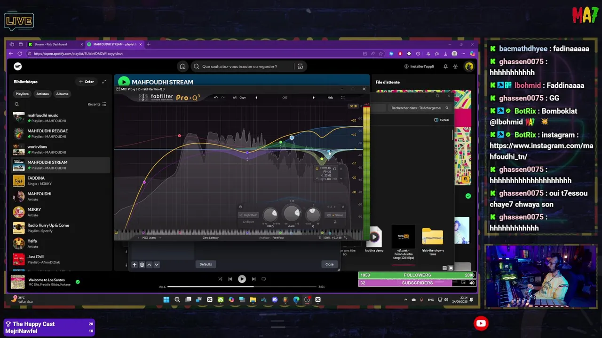Toggle selected band power in the control panel
This screenshot has height=338, width=602.
(240, 207)
